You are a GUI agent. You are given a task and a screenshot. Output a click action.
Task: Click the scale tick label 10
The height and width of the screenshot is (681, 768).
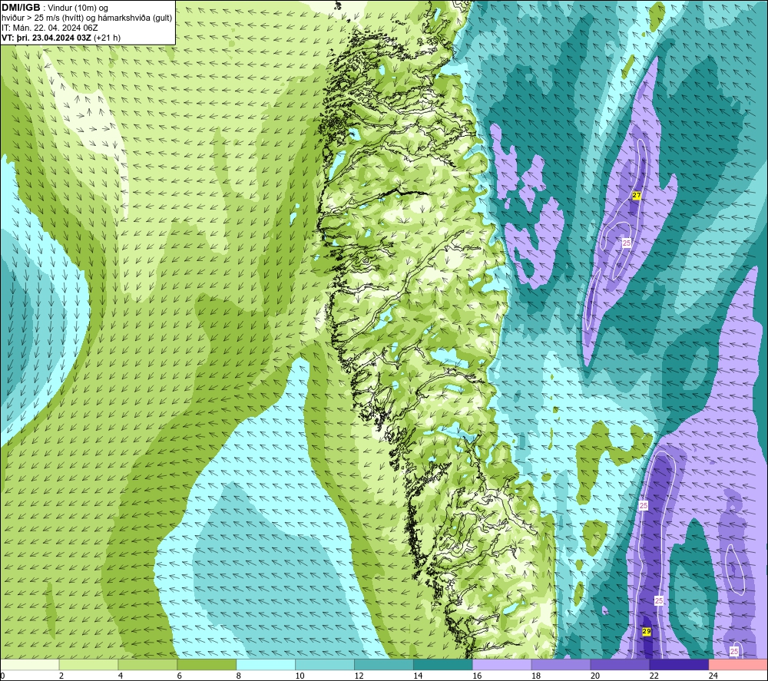(300, 676)
